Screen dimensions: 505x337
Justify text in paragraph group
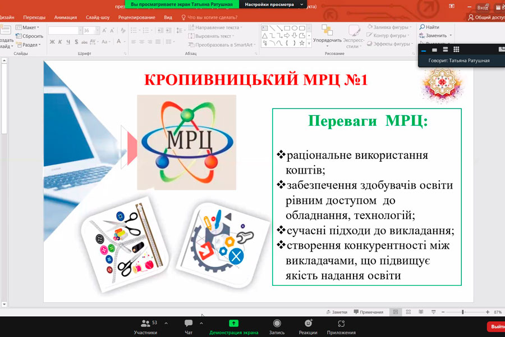(x=158, y=42)
